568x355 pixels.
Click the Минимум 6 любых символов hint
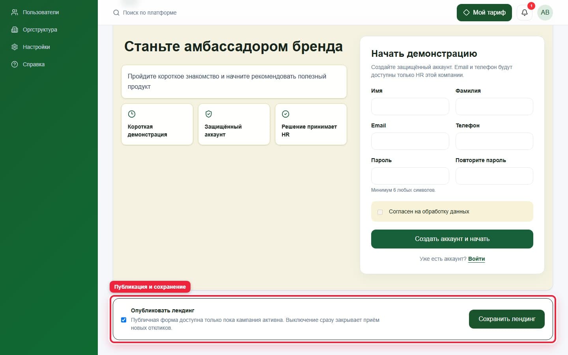click(x=403, y=190)
